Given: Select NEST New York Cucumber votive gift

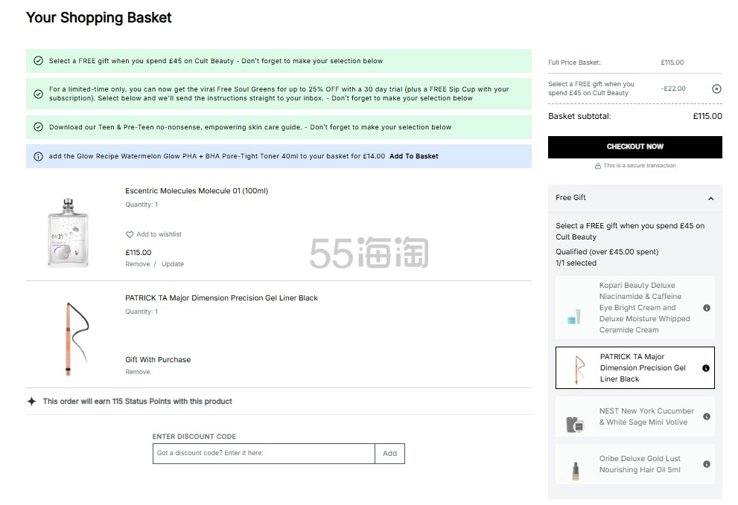Looking at the screenshot, I should coord(635,416).
